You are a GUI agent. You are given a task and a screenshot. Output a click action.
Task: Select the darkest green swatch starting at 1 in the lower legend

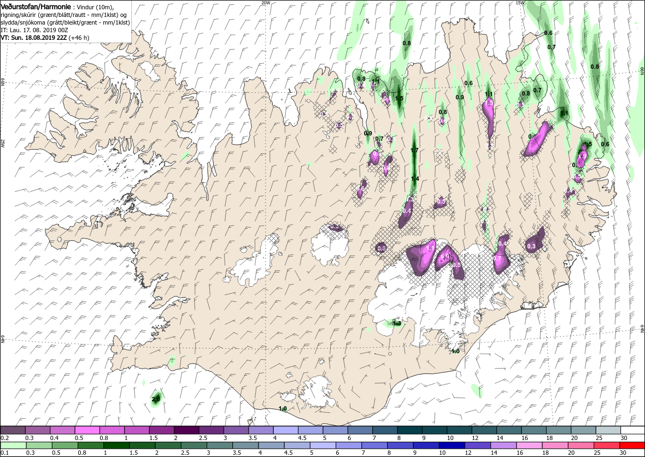point(116,446)
